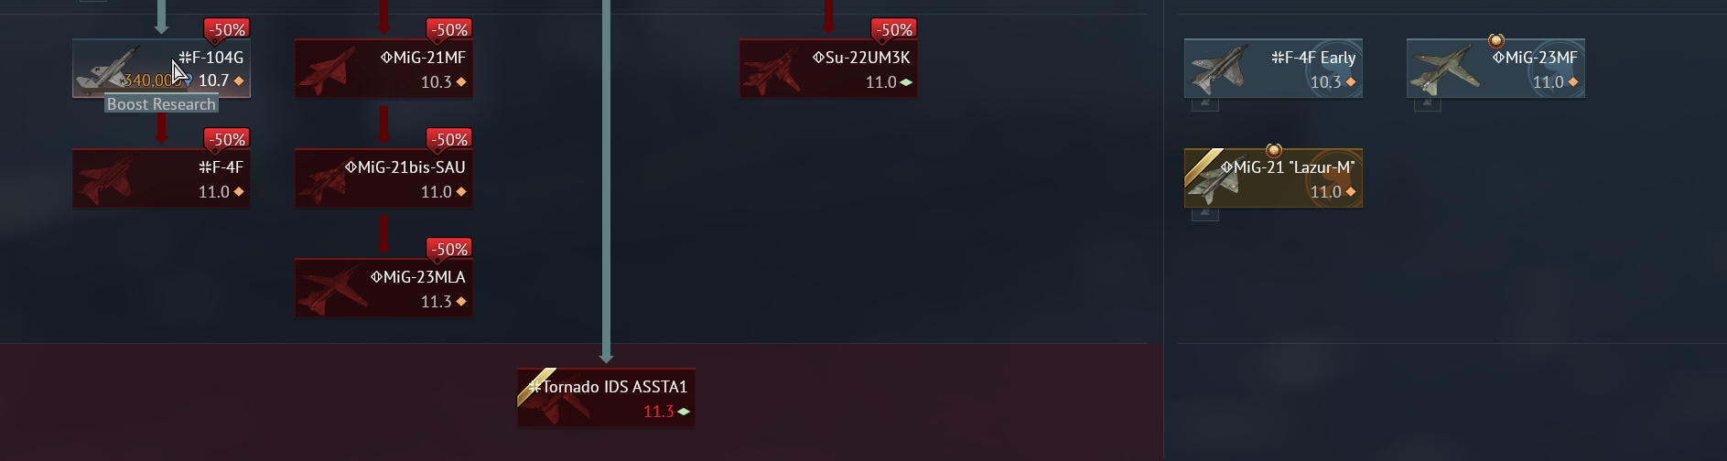This screenshot has width=1727, height=461.
Task: Select the F-104G aircraft card
Action: pos(161,68)
